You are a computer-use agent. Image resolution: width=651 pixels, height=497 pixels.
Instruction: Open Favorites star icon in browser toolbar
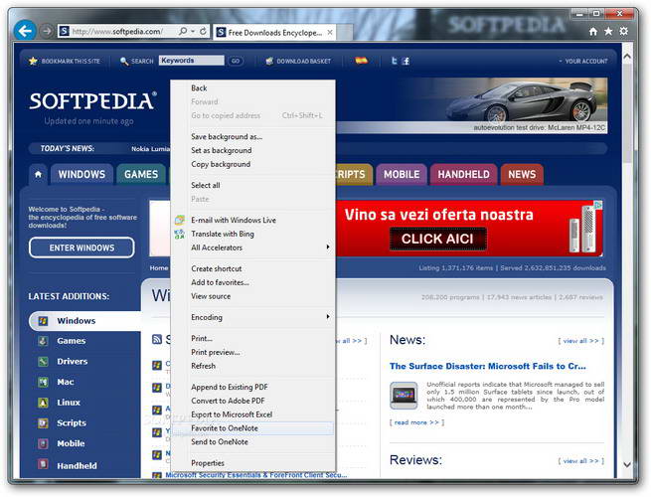(608, 31)
